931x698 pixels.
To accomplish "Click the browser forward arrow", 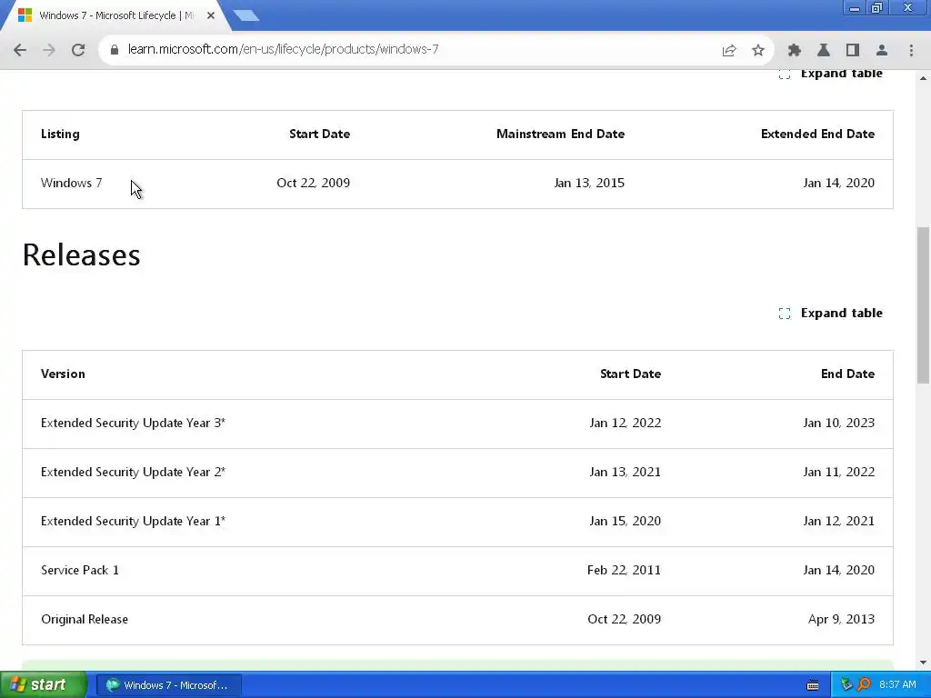I will pyautogui.click(x=49, y=50).
